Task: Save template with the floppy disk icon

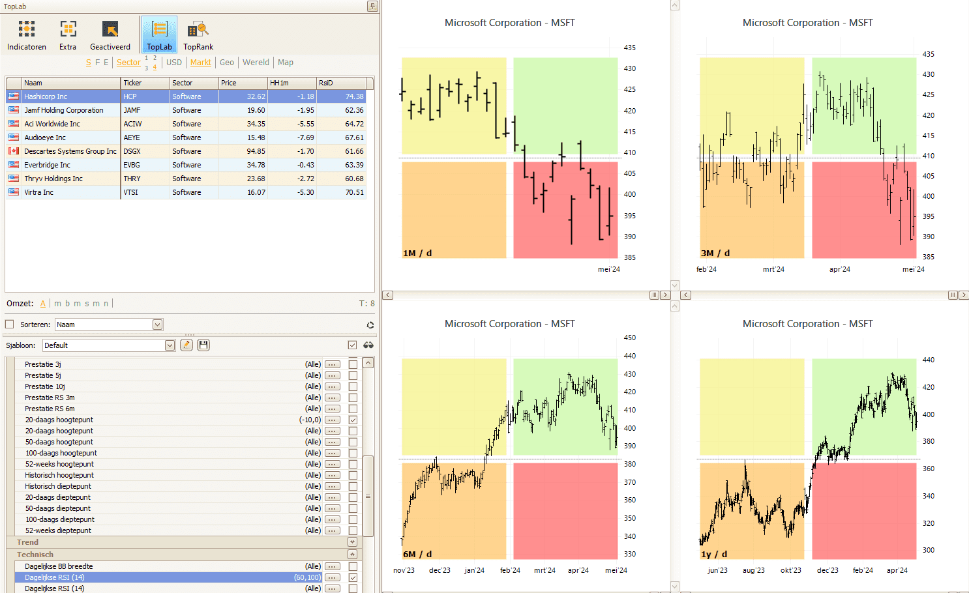Action: pos(203,345)
